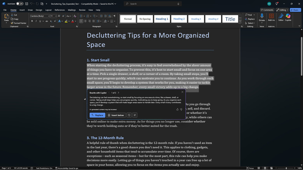
Task: Regenerate the Copilot rewrite suggestion
Action: (x=129, y=115)
